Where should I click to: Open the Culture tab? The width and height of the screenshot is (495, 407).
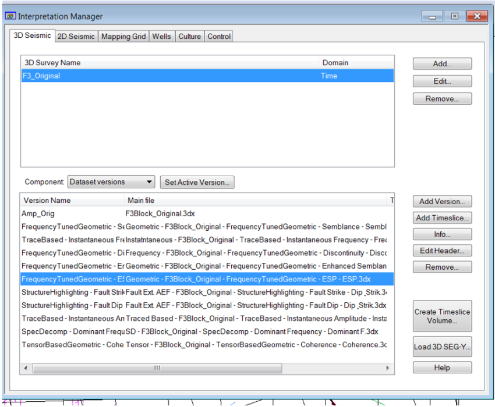189,35
